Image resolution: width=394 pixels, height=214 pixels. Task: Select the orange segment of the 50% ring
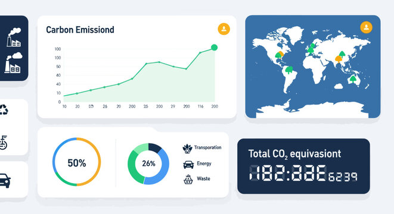99,162
